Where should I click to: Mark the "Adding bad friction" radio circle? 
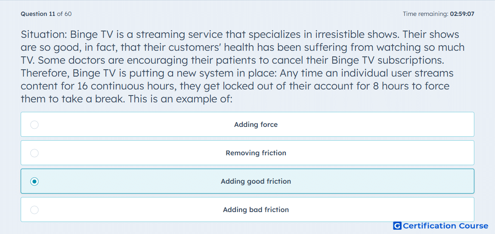[x=34, y=210]
